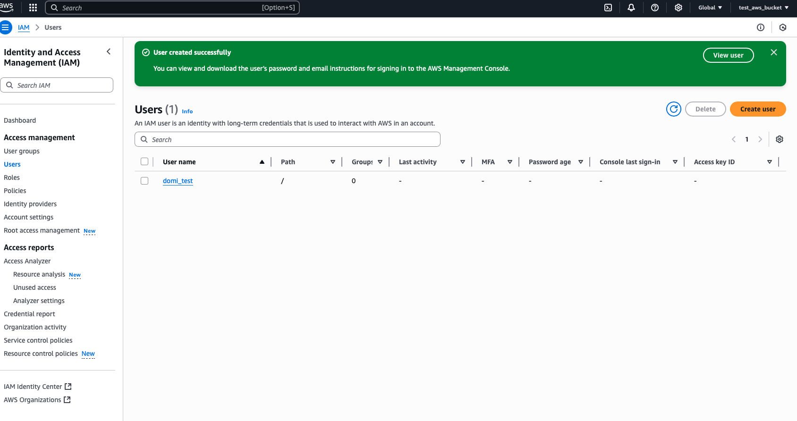Refresh the users list
797x421 pixels.
[x=674, y=109]
